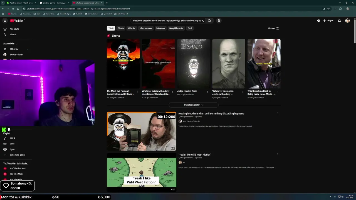
Task: Open 'The Most Evil Person' Short thumbnail
Action: point(123,64)
